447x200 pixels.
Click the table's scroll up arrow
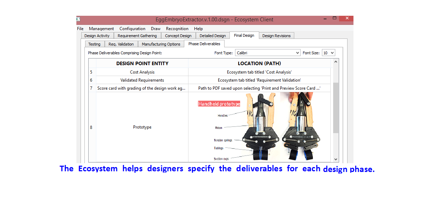(336, 62)
